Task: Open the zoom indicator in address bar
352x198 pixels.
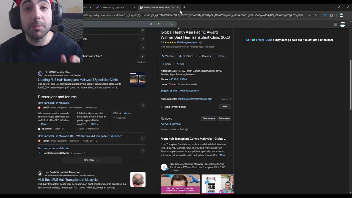Action: 310,15
